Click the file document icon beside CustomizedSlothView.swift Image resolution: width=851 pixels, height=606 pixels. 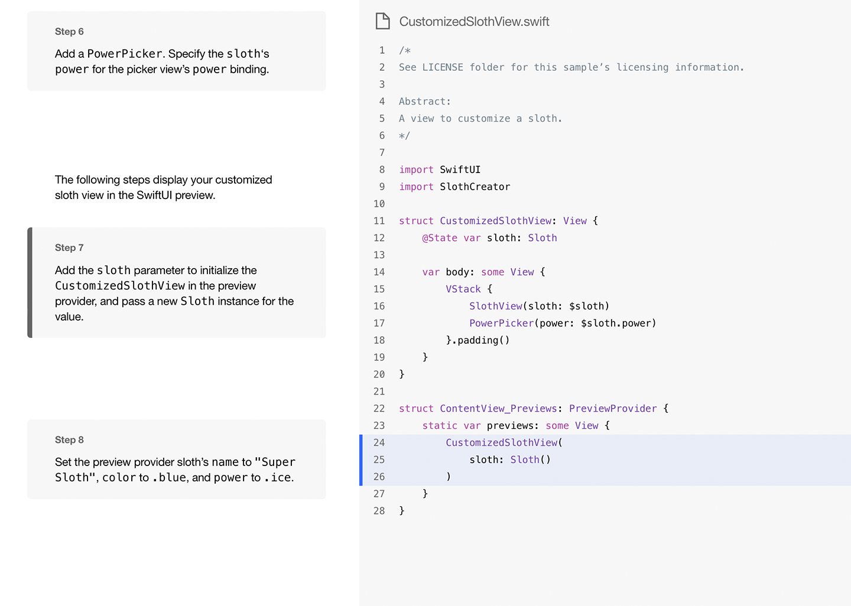click(x=383, y=21)
